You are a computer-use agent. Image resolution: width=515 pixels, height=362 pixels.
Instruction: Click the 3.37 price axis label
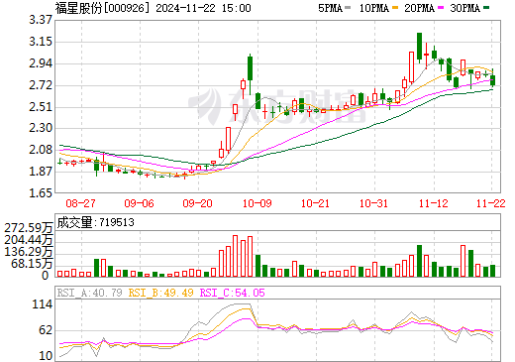point(41,20)
